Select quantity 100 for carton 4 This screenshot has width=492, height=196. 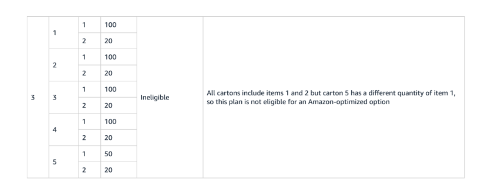tap(111, 122)
